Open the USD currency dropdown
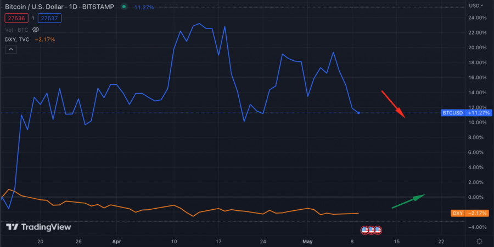 [x=476, y=5]
